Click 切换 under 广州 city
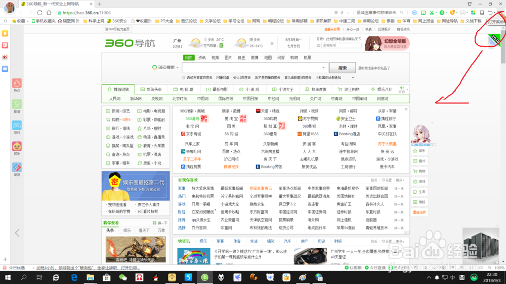Screen dimensions: 506x284 pyautogui.click(x=178, y=46)
